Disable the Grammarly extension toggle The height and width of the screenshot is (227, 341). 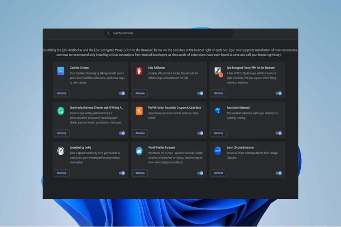(122, 133)
